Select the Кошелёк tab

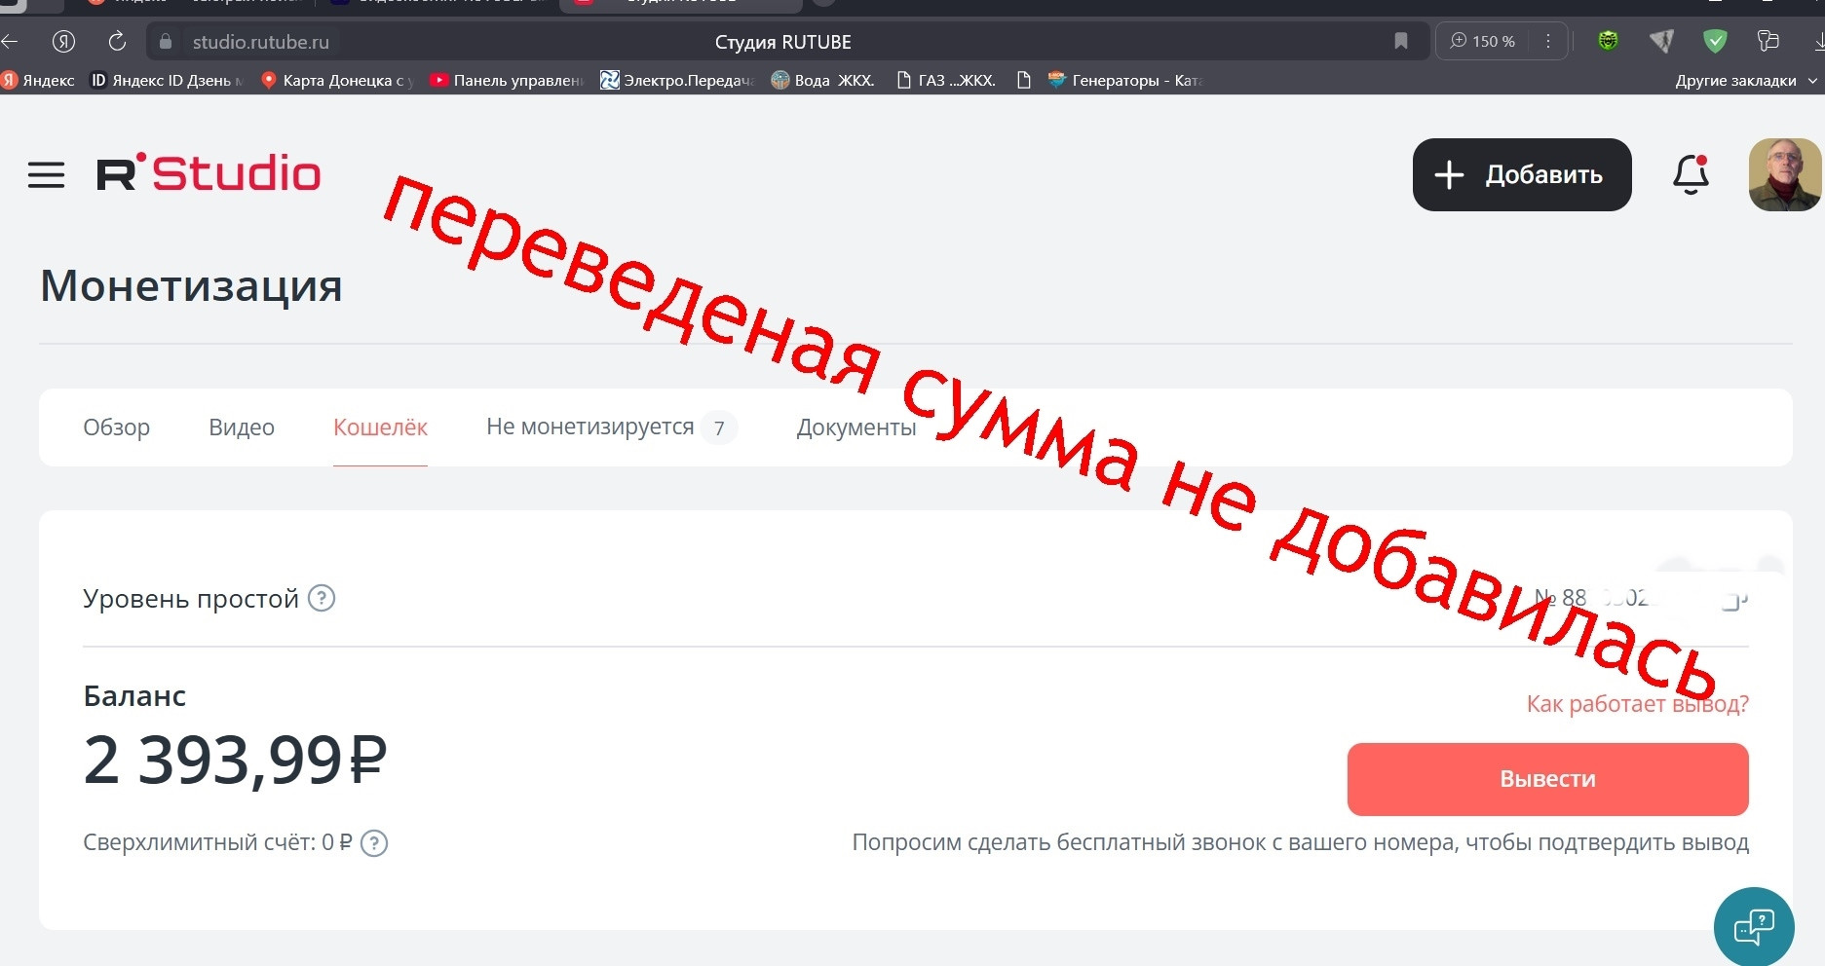point(380,427)
